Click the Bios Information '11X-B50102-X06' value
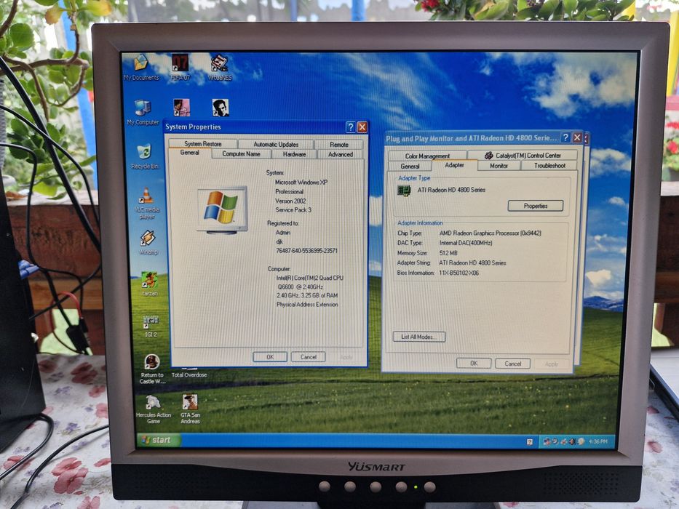Image resolution: width=679 pixels, height=509 pixels. (459, 273)
